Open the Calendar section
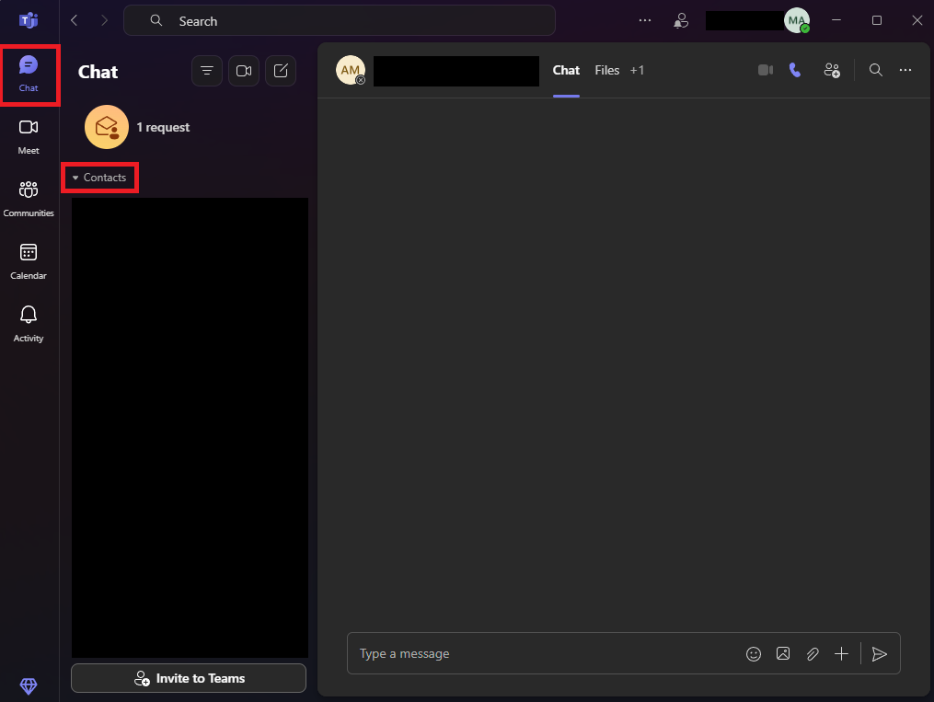 click(x=29, y=262)
